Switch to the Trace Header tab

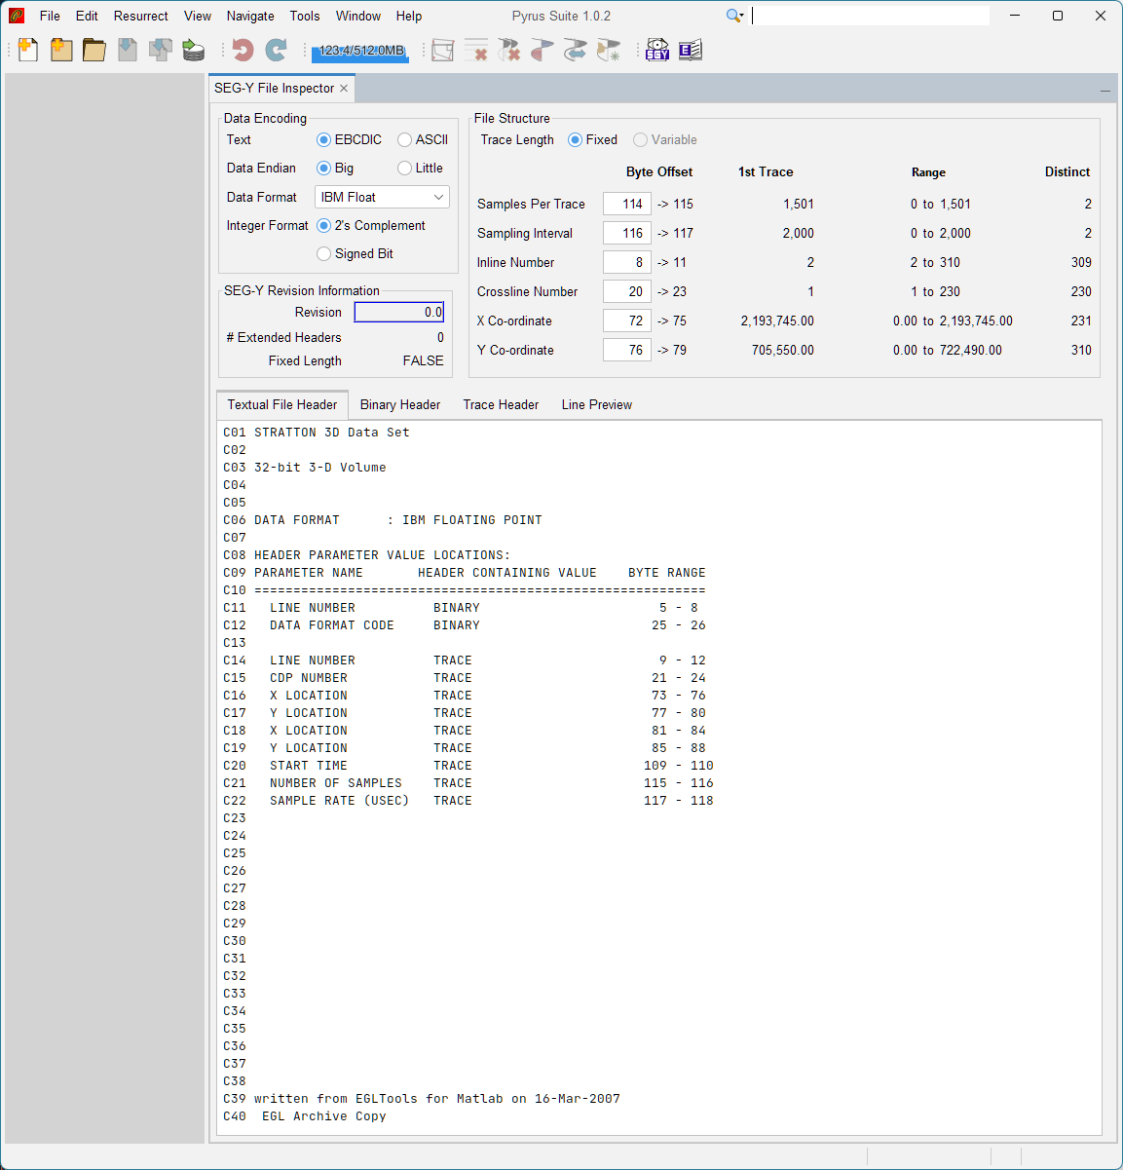coord(501,405)
